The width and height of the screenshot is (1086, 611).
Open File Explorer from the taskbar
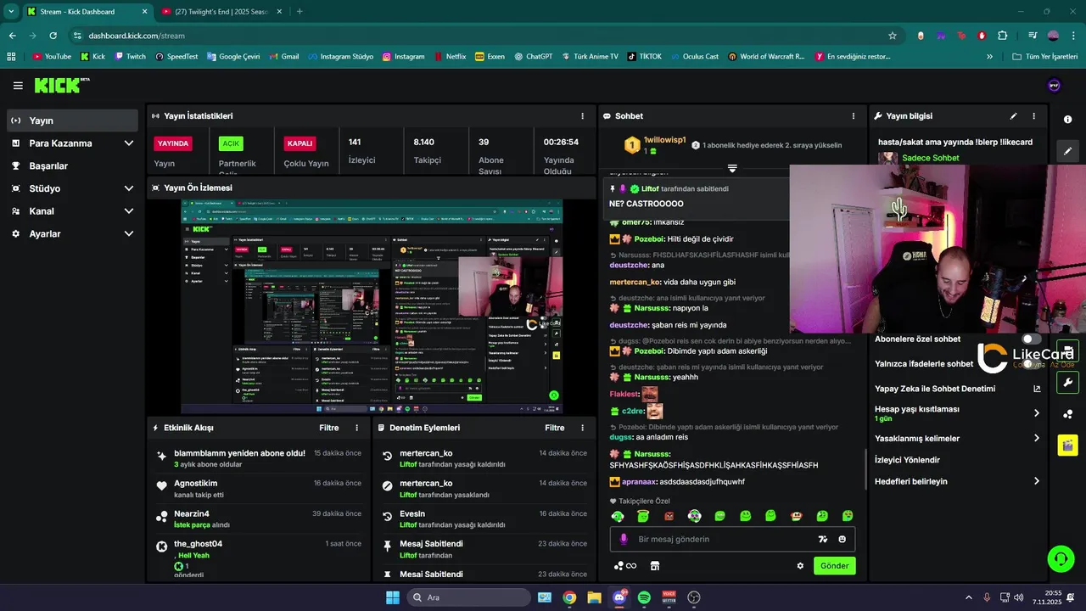(x=594, y=597)
